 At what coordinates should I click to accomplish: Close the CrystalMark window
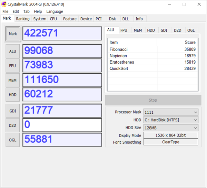click(x=199, y=4)
